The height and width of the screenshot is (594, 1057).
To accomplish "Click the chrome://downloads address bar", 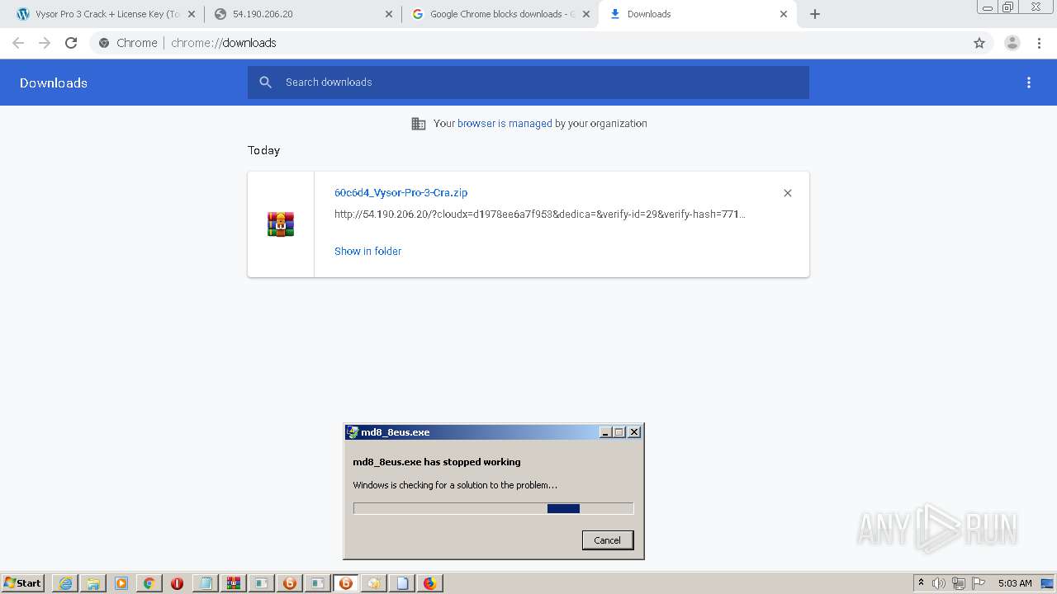I will point(528,43).
